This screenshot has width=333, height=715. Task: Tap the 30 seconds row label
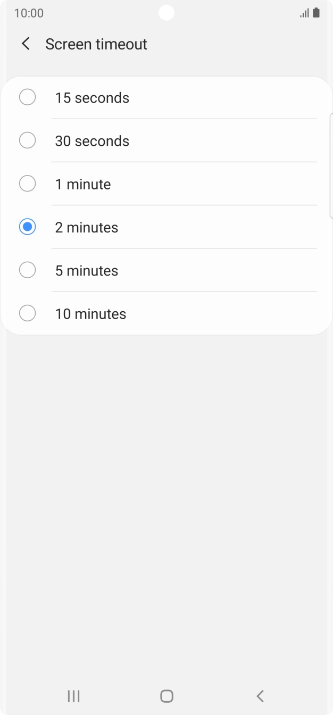tap(92, 140)
